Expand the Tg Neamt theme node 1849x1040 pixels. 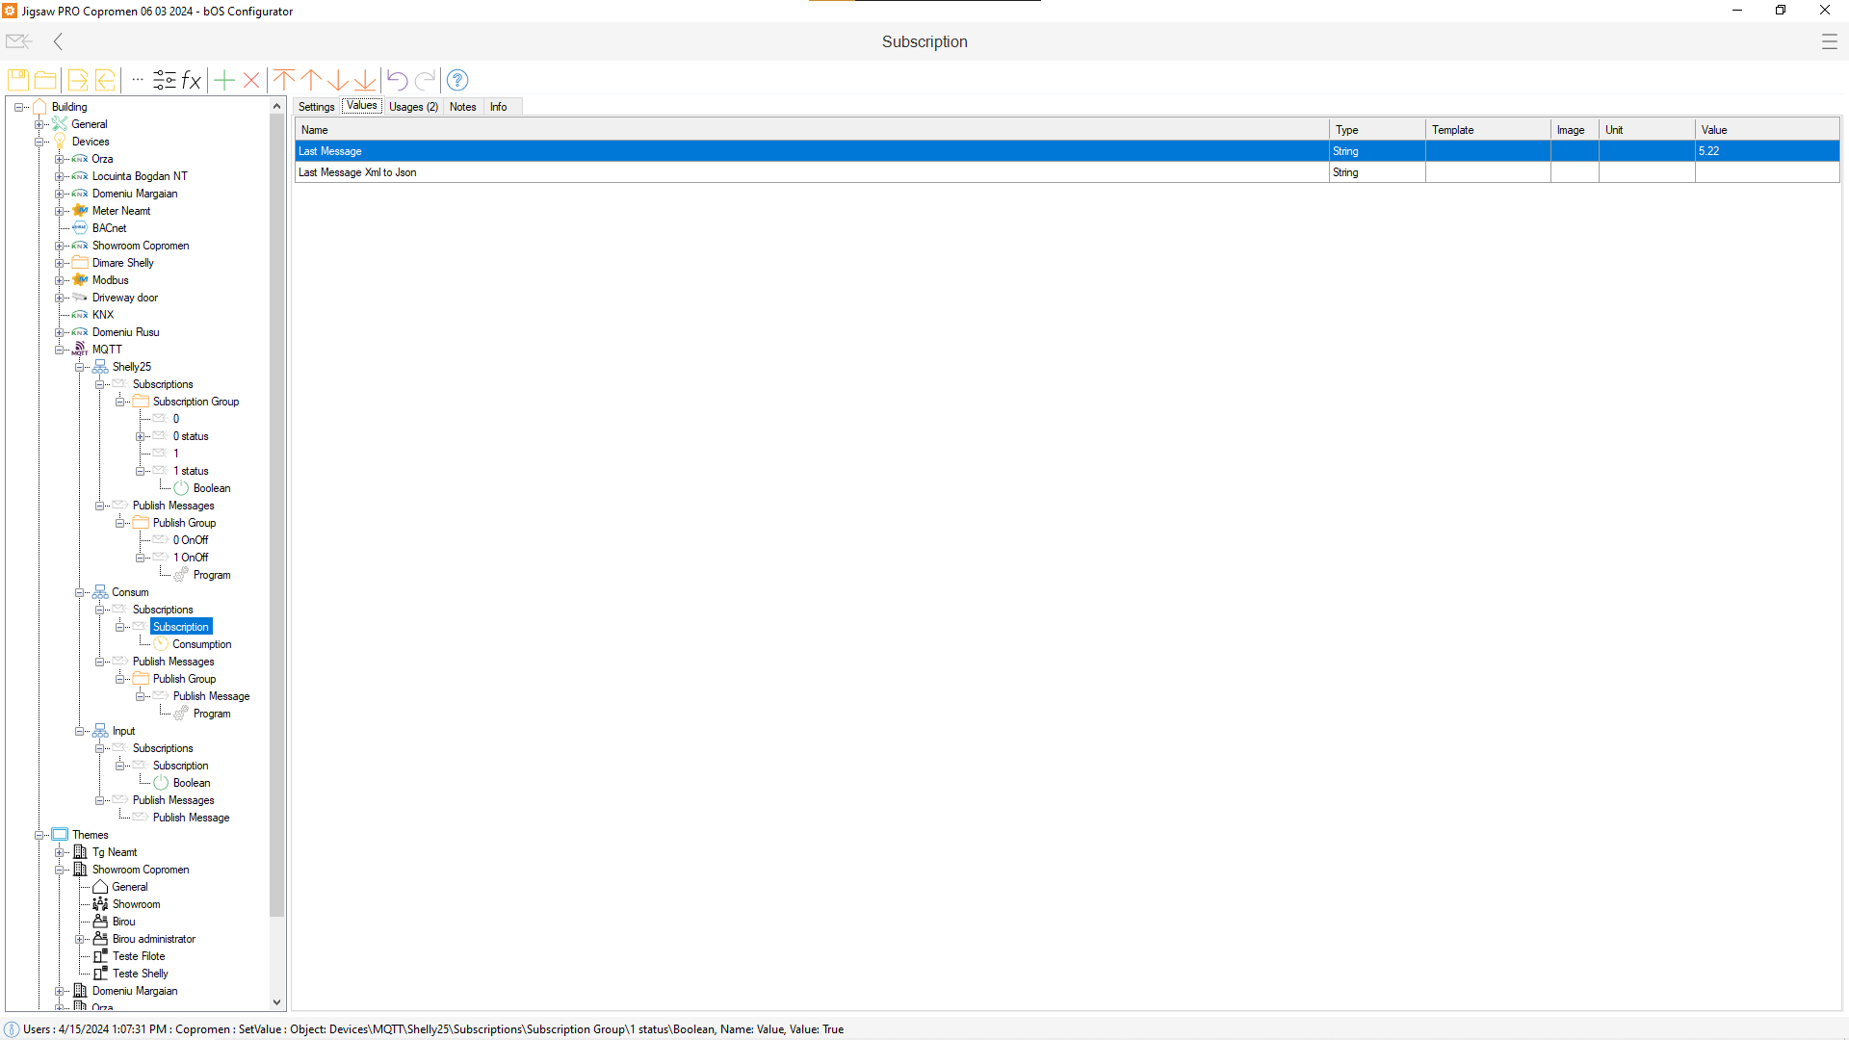[x=60, y=852]
